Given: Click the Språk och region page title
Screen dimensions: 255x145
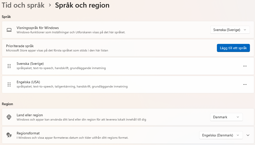Looking at the screenshot, I should click(82, 5).
